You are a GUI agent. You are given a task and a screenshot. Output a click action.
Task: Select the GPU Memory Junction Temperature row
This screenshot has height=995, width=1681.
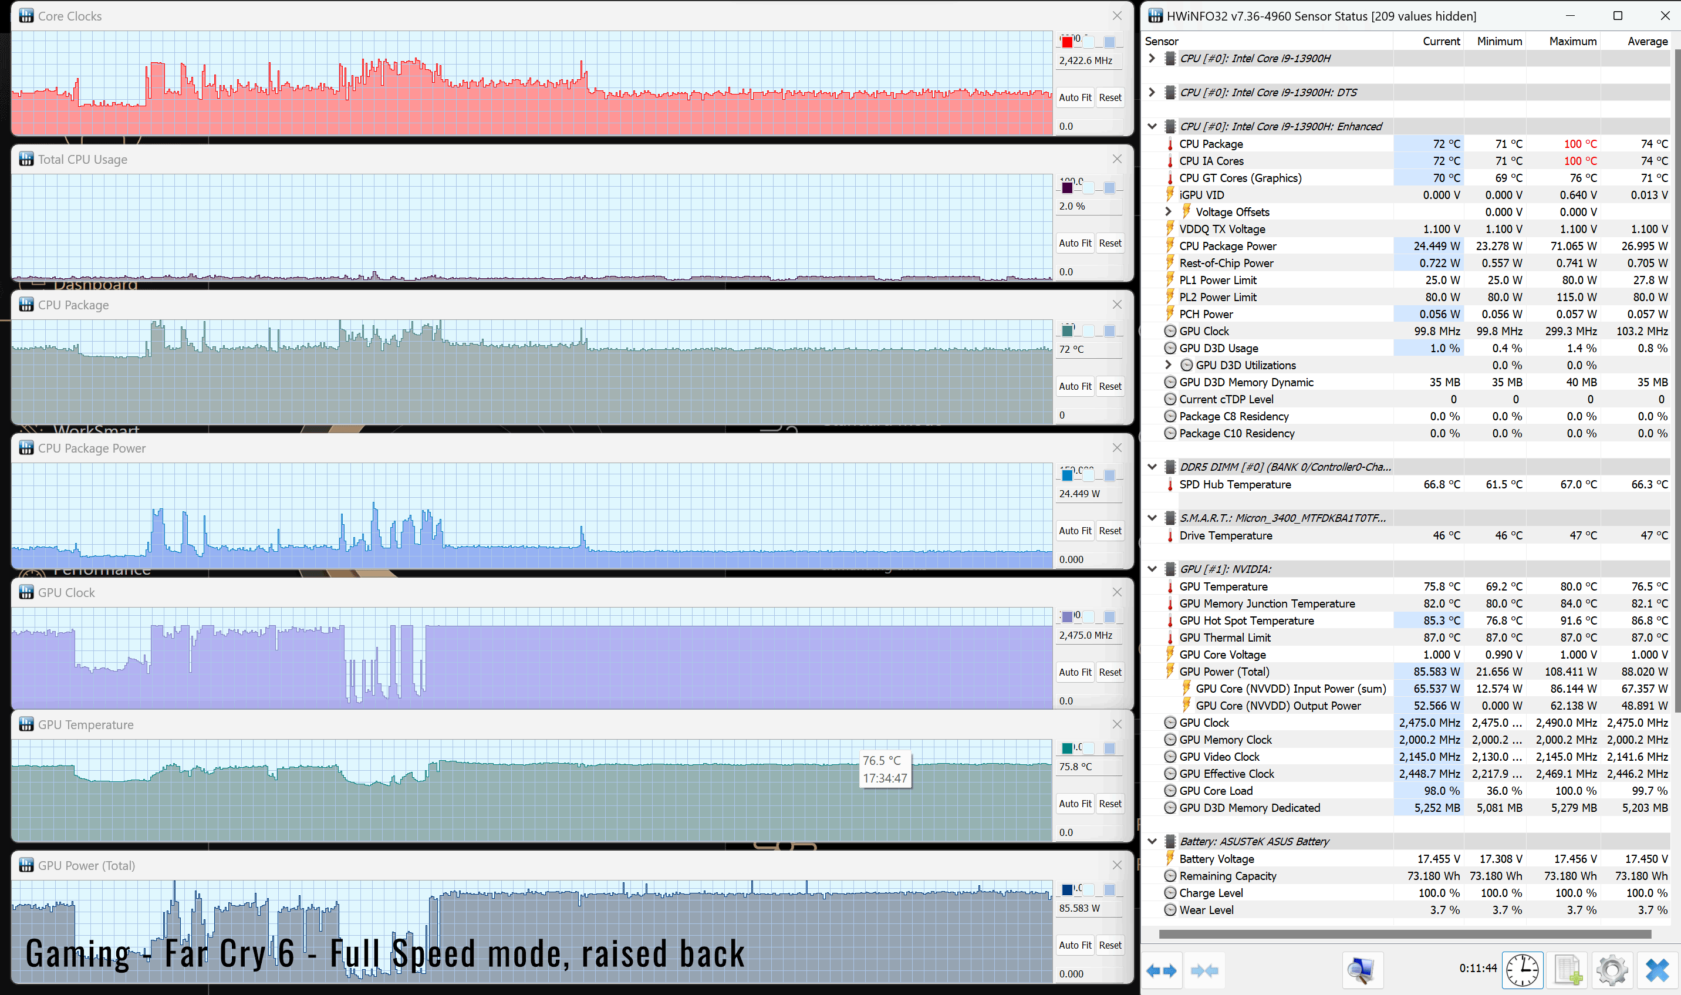tap(1407, 603)
